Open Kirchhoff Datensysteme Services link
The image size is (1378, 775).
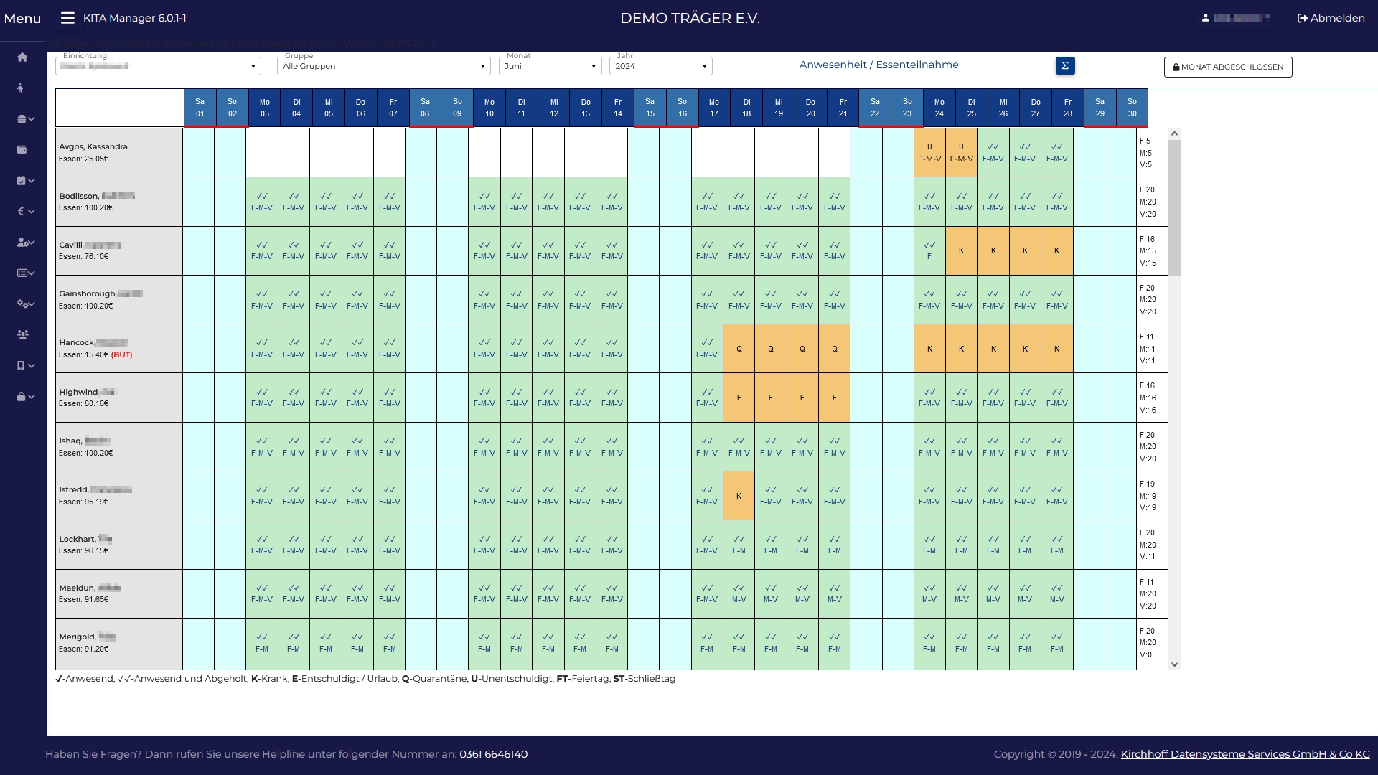[1245, 754]
